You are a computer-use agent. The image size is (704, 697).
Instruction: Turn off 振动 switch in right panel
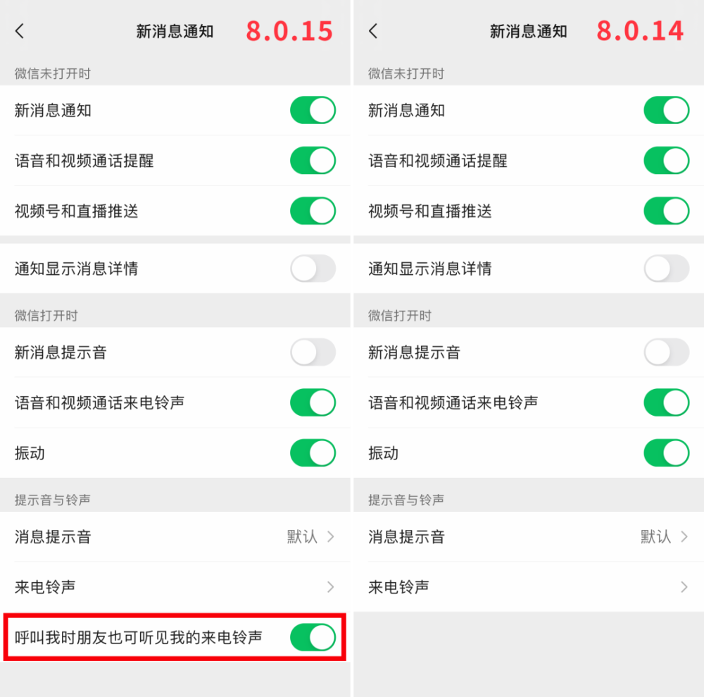coord(666,453)
